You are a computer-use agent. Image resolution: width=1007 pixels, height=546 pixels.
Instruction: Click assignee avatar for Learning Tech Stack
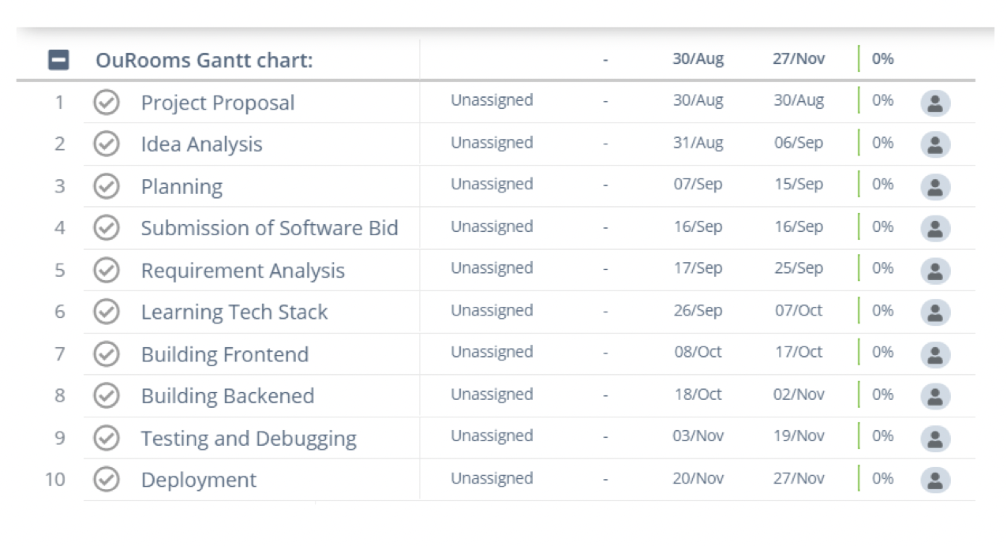(935, 312)
